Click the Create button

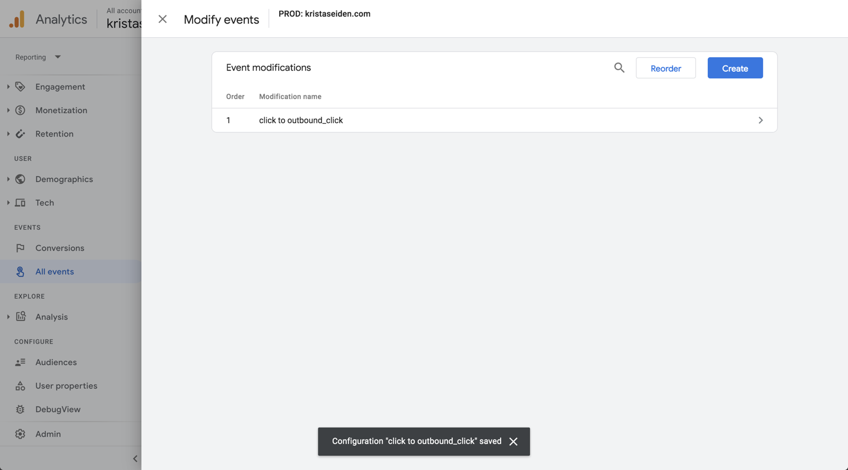pyautogui.click(x=735, y=68)
